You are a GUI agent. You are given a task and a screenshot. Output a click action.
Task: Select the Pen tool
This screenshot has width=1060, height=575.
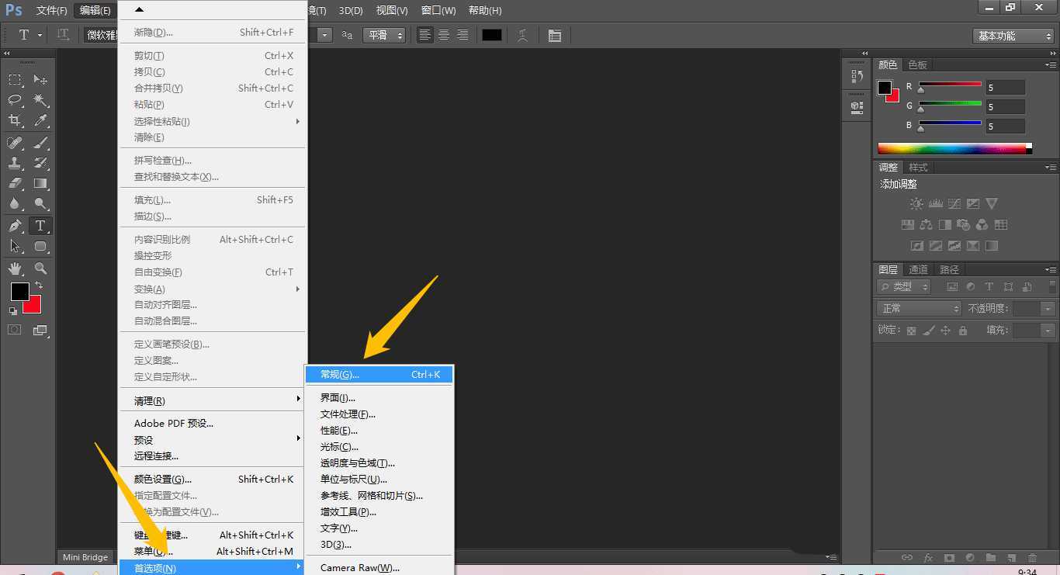[15, 226]
